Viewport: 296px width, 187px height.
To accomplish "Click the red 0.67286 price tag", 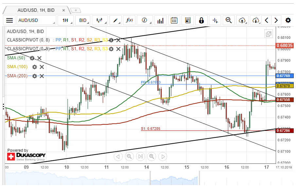I will click(285, 131).
